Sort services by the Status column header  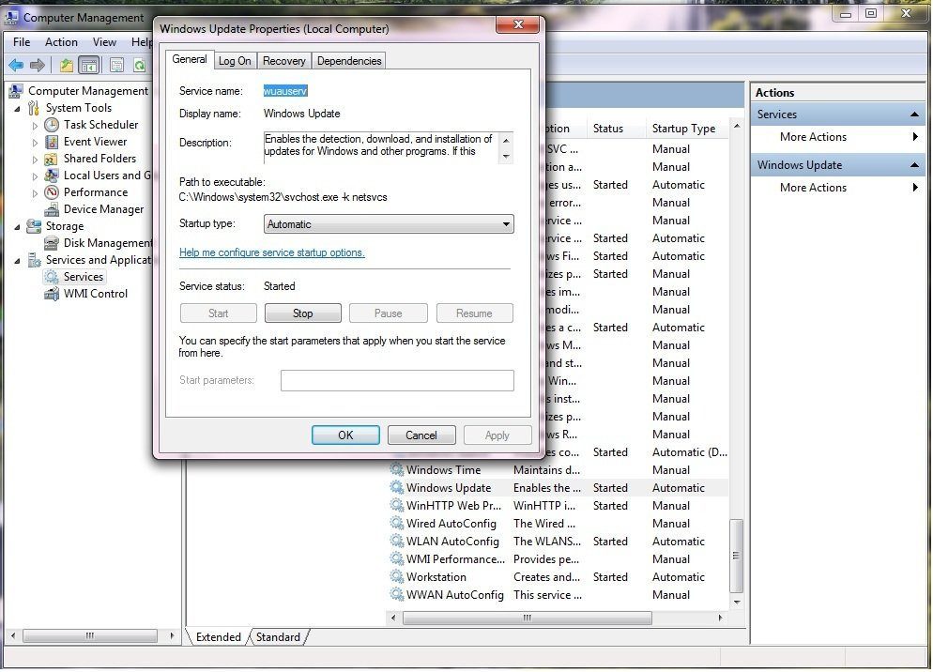(615, 129)
